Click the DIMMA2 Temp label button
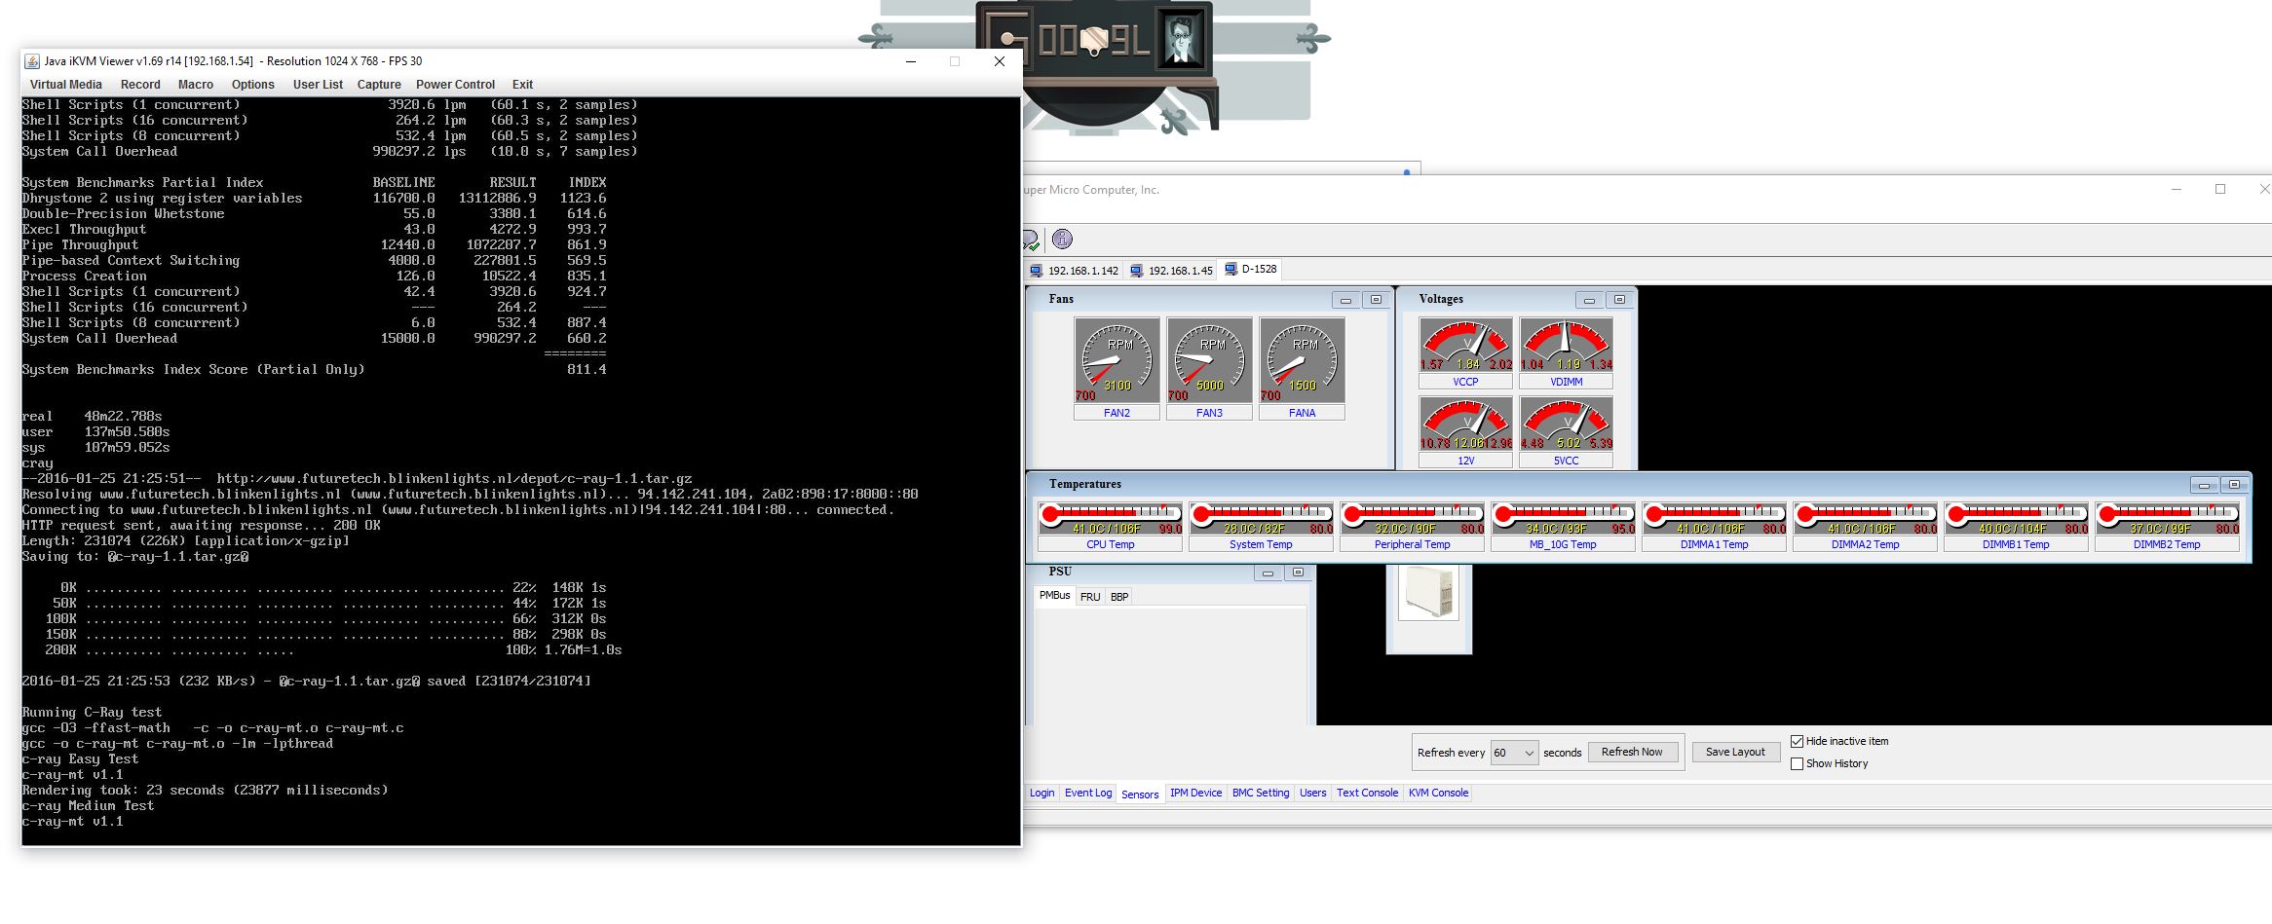 click(1865, 545)
